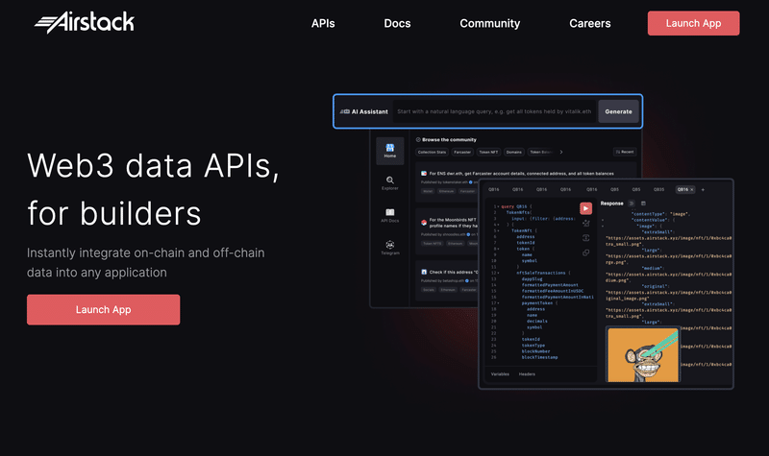Click the AI magic-wand icon beside editor

[586, 224]
